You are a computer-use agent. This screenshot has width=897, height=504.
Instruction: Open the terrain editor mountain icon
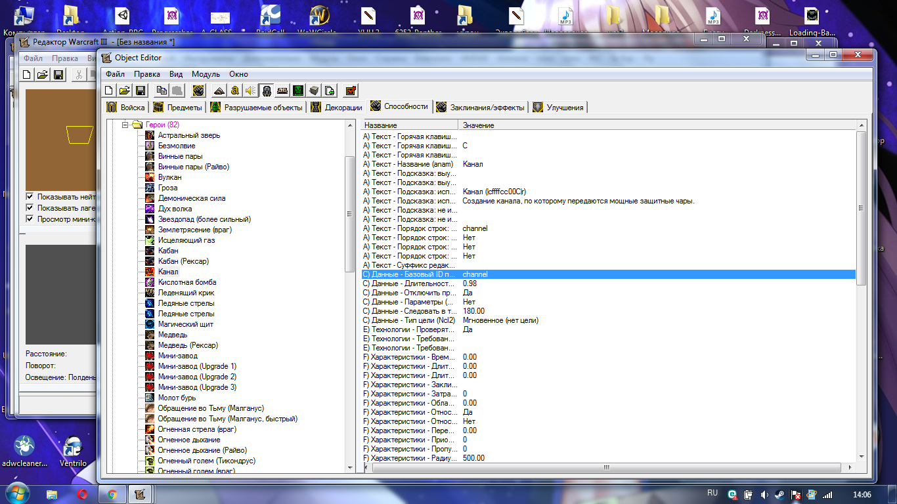(219, 91)
